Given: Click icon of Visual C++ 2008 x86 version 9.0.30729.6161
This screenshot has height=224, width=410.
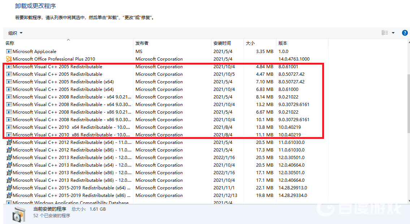Looking at the screenshot, I should click(x=9, y=119).
